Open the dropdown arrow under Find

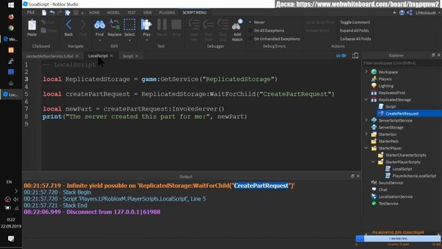pyautogui.click(x=99, y=40)
